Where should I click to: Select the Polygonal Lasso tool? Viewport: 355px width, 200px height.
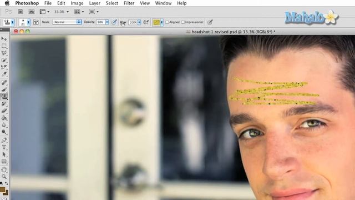[4, 53]
